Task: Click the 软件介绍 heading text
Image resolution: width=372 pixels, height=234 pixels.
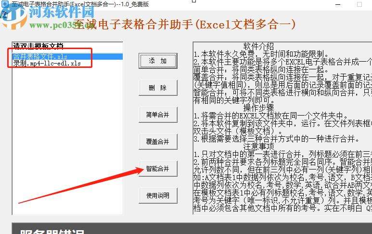Action: pos(258,46)
